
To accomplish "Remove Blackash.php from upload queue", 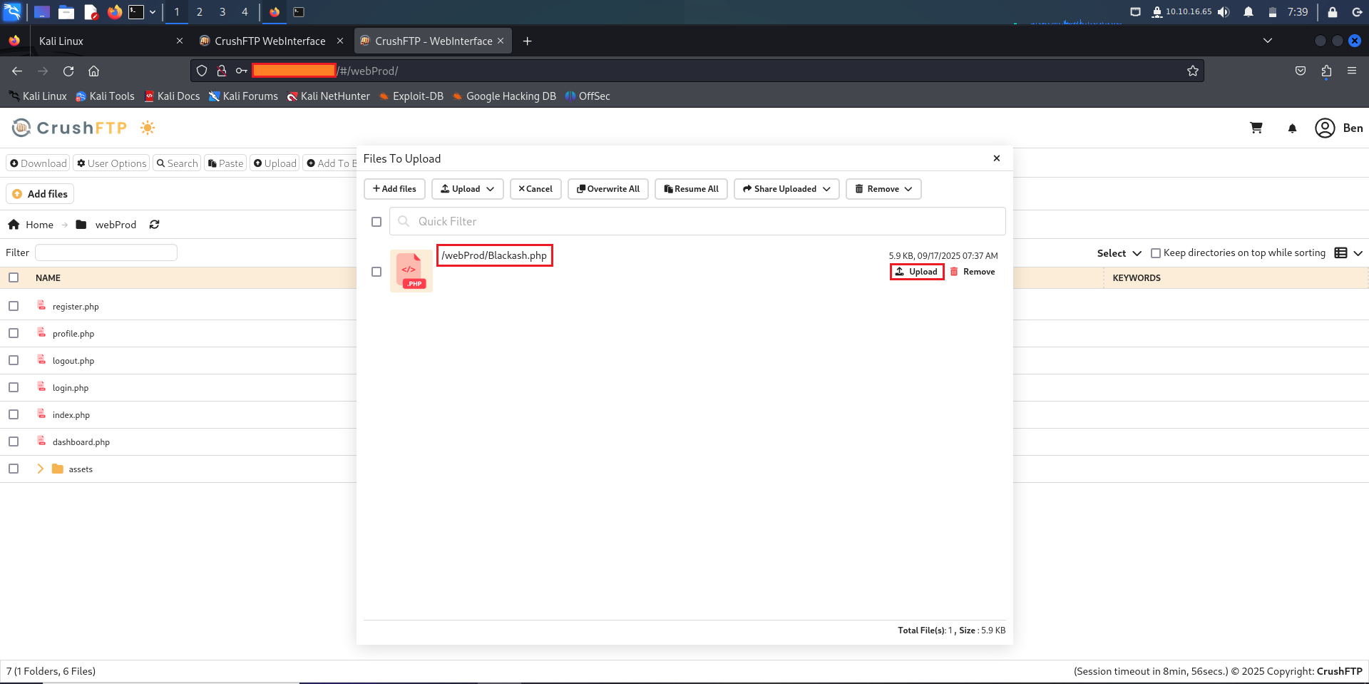I will 973,272.
